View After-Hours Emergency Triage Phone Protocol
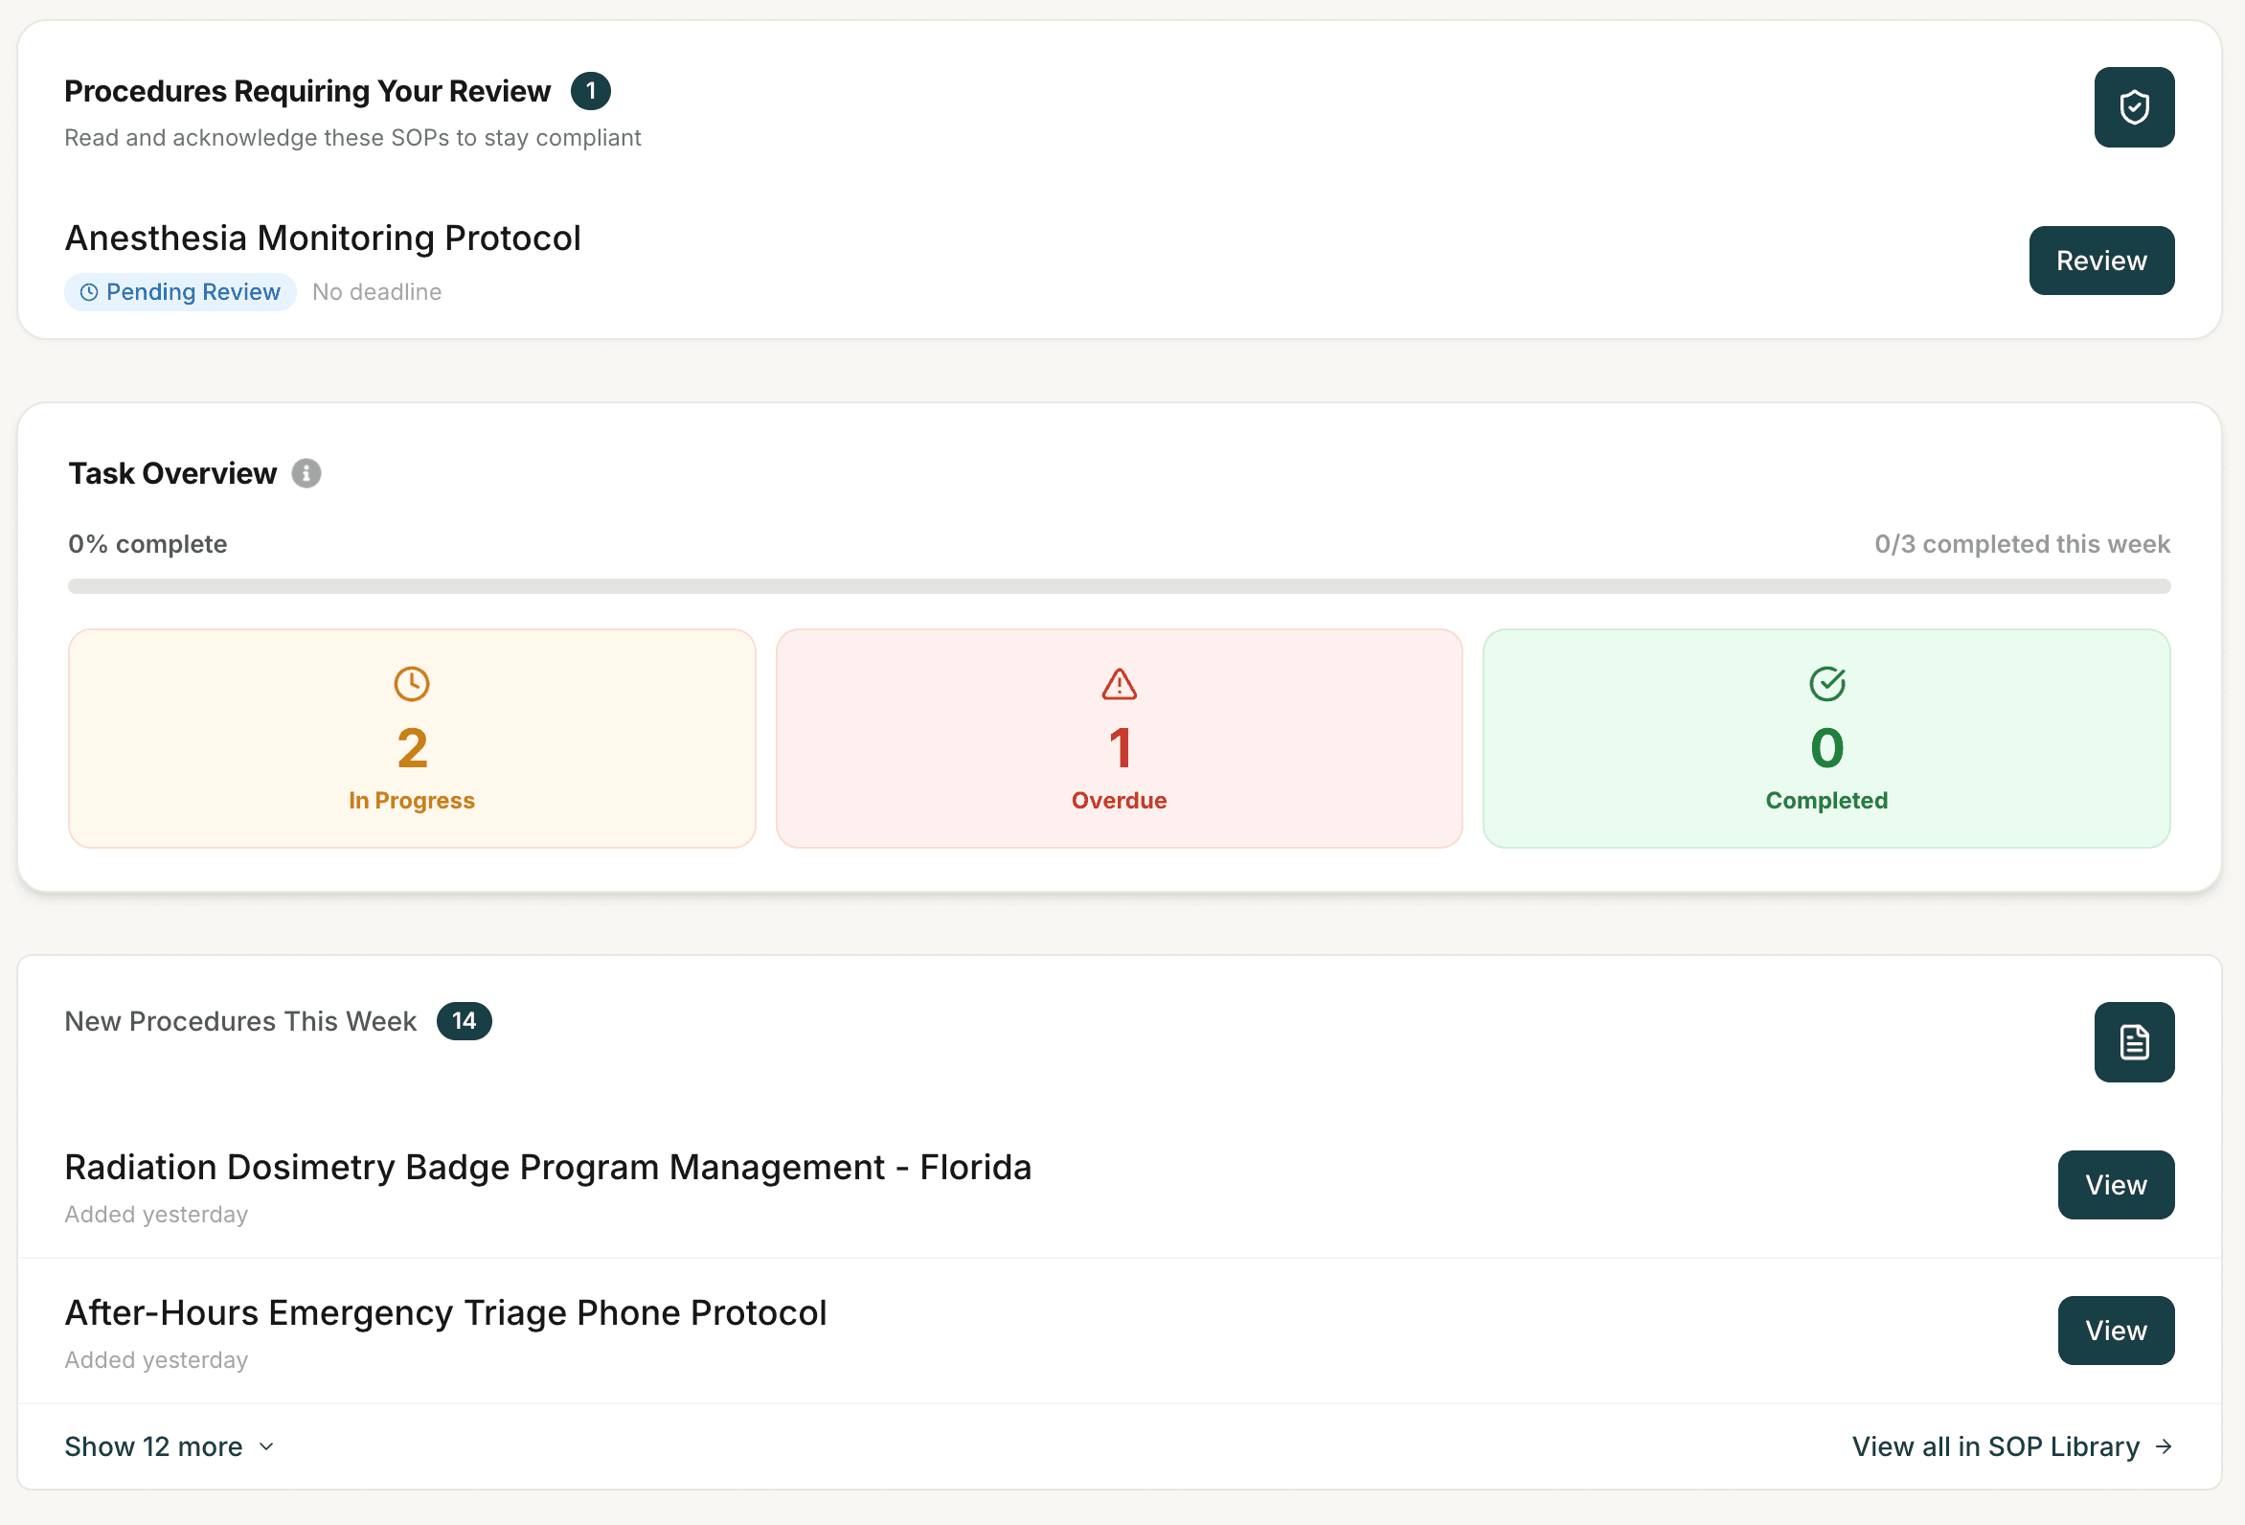The width and height of the screenshot is (2245, 1525). coord(2115,1330)
